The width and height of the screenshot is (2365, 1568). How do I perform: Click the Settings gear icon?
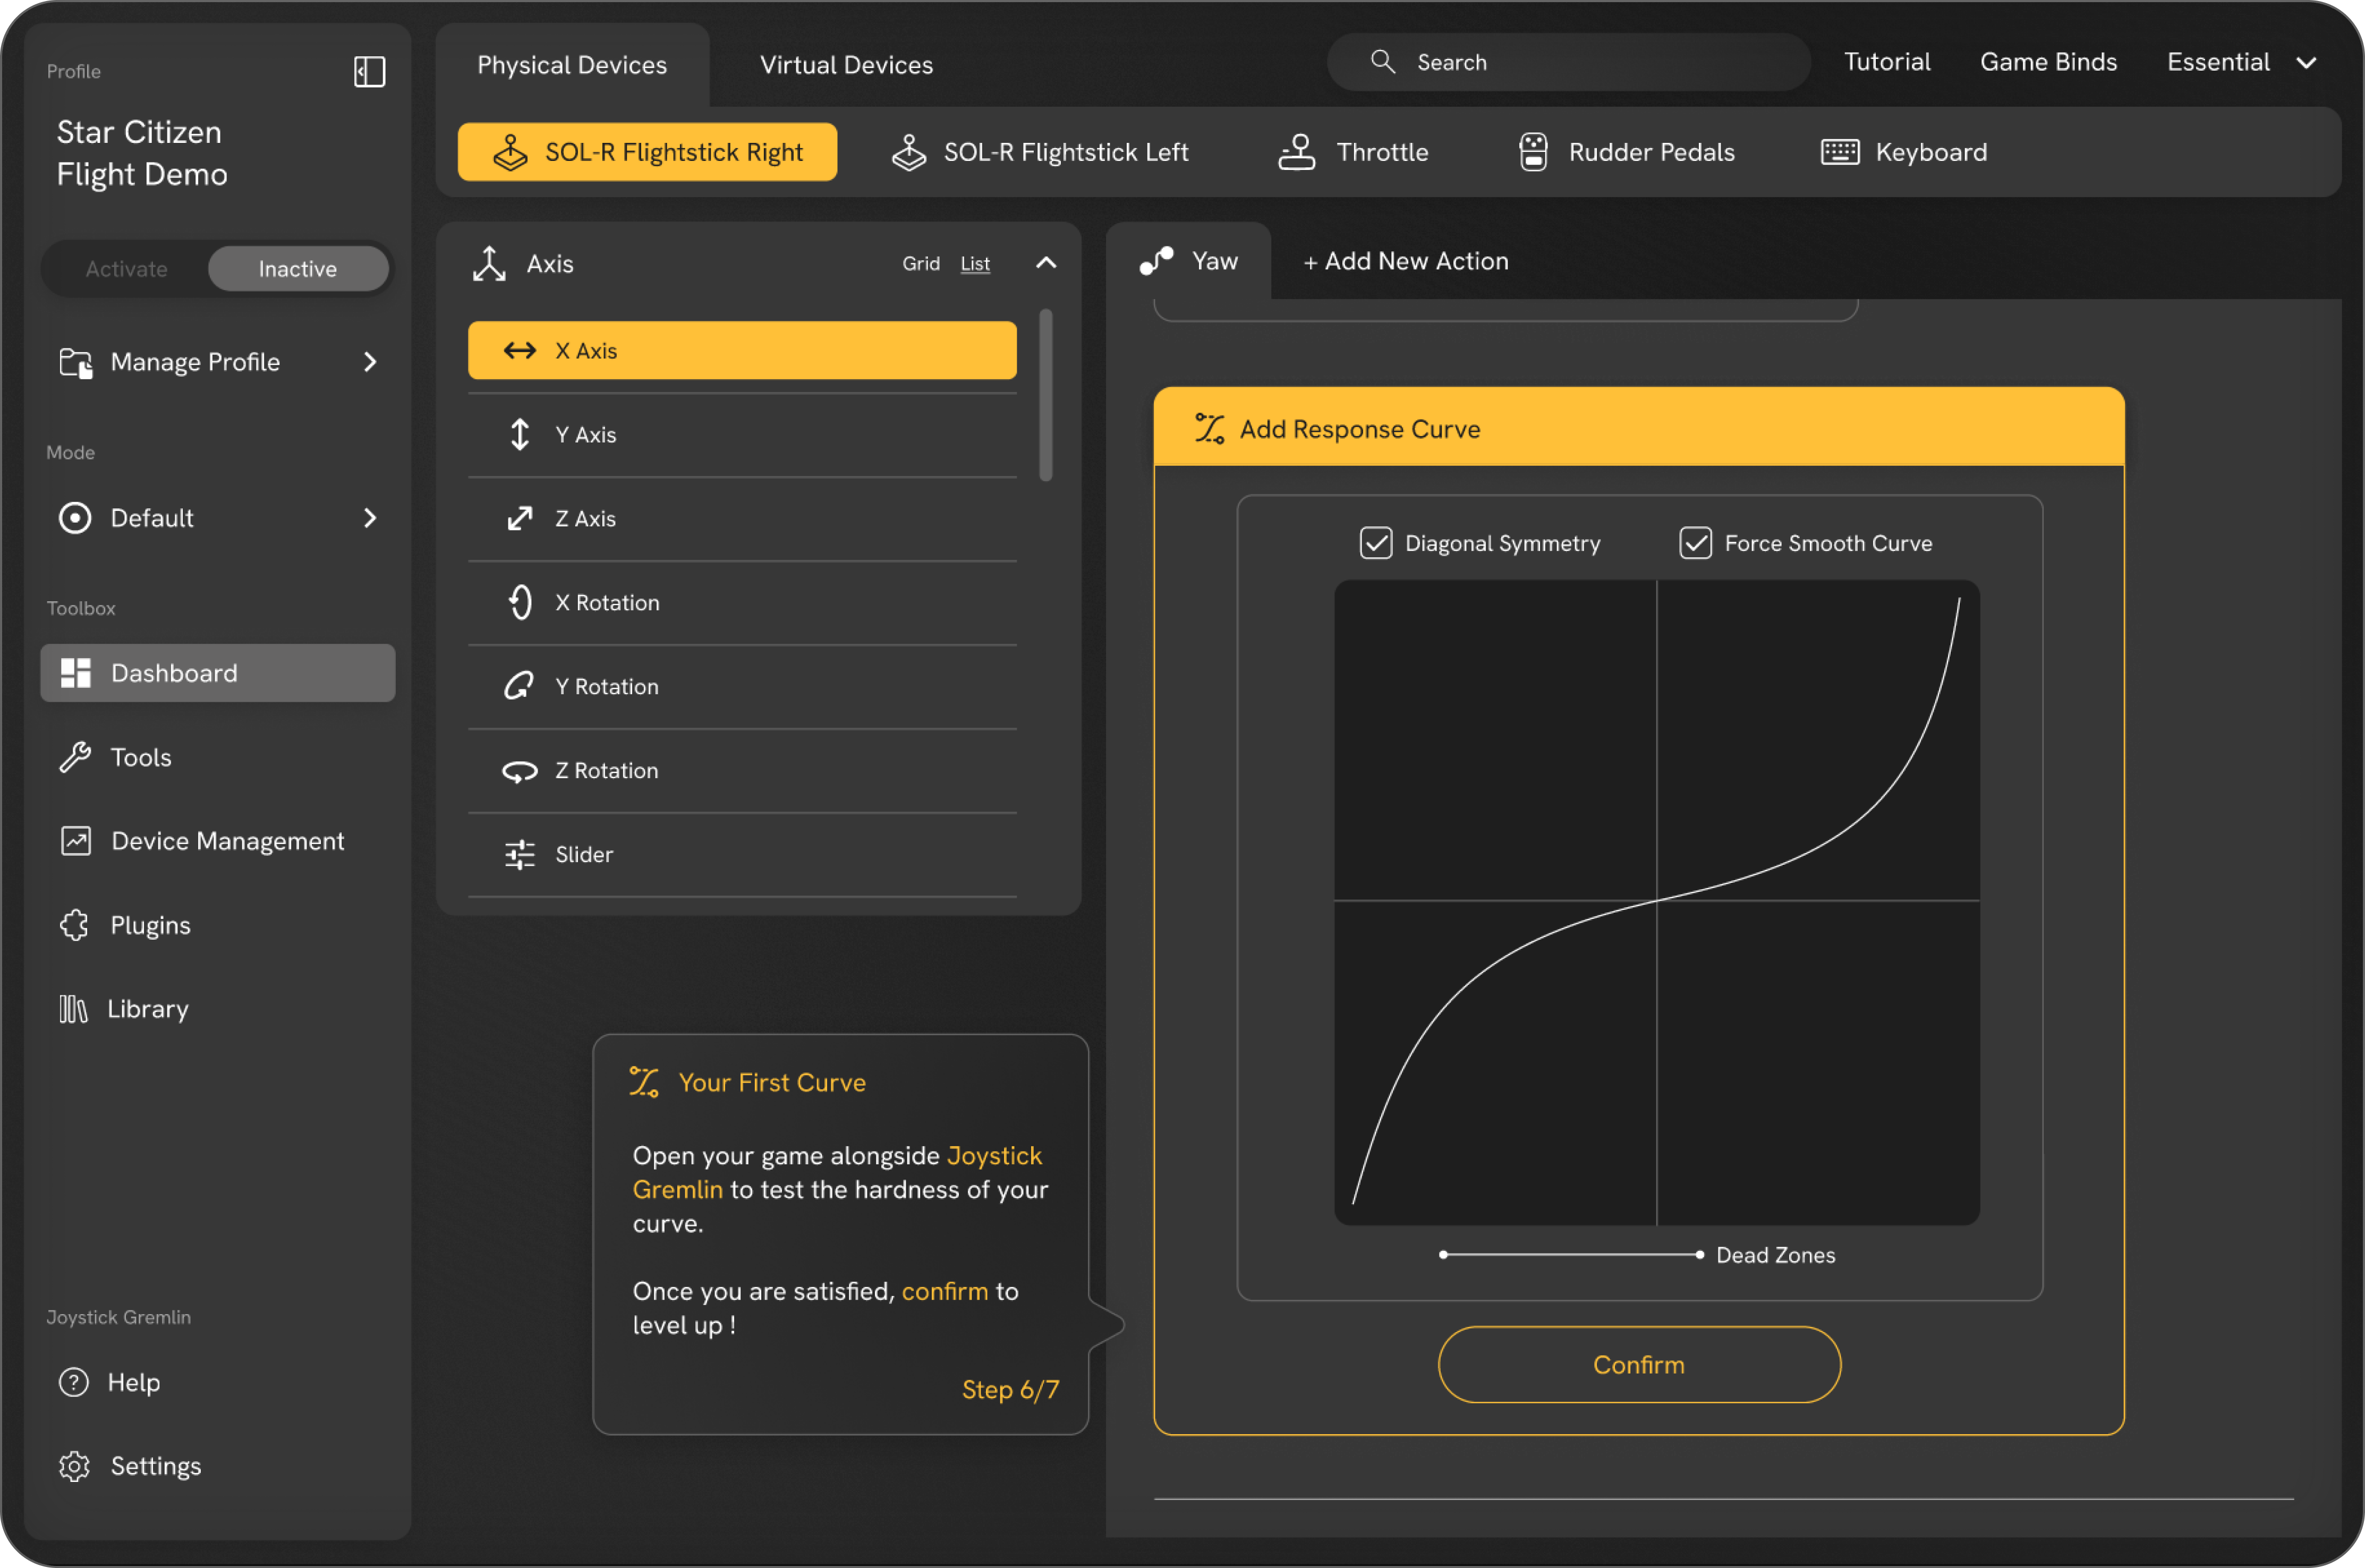pos(75,1466)
